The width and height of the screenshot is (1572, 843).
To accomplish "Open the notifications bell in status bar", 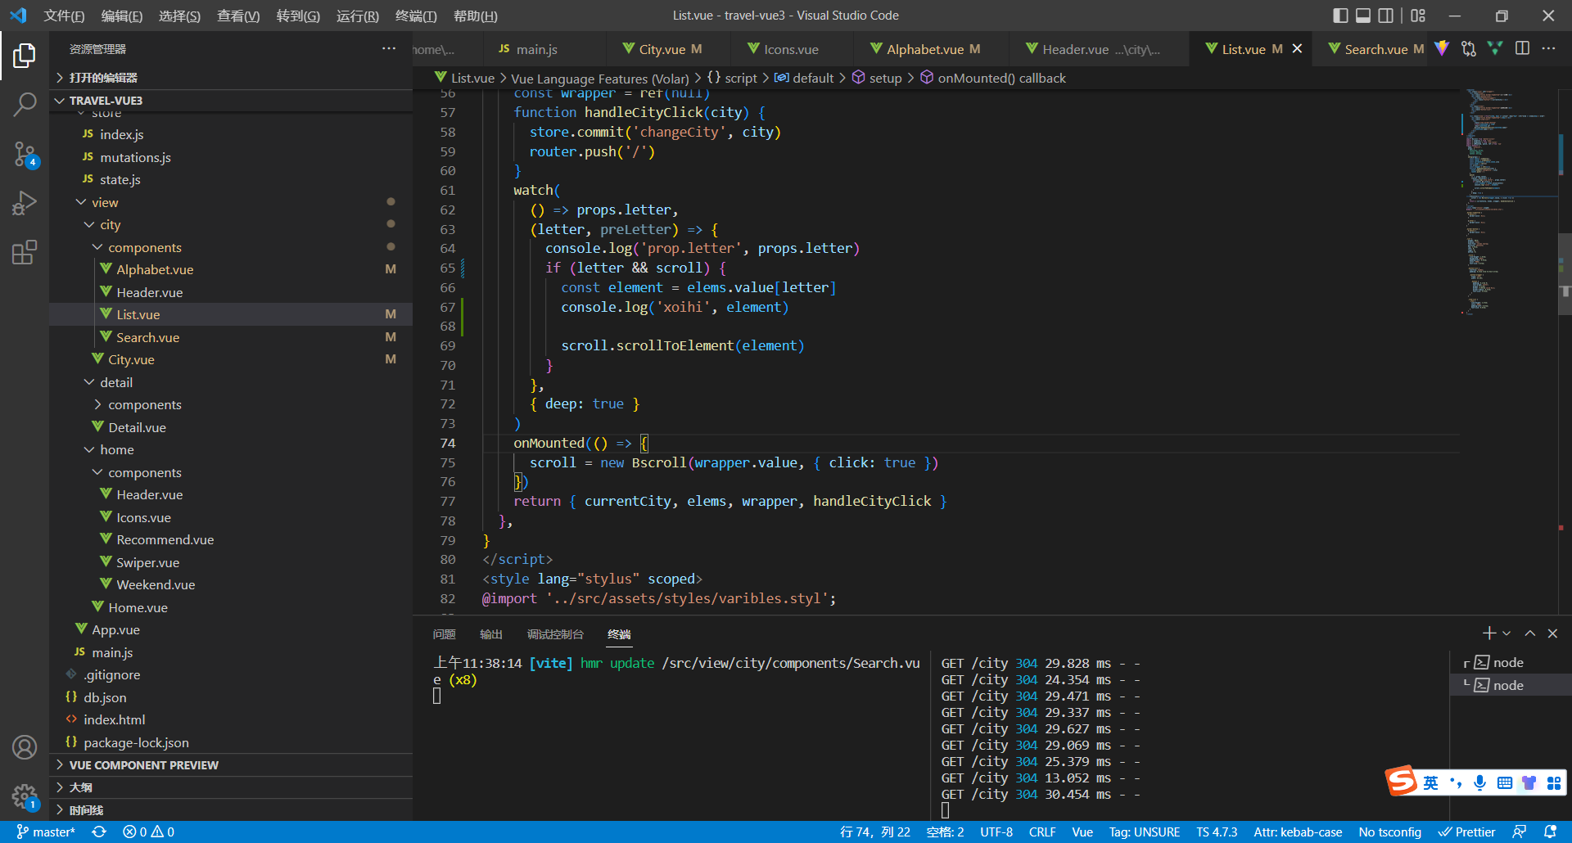I will coord(1550,832).
